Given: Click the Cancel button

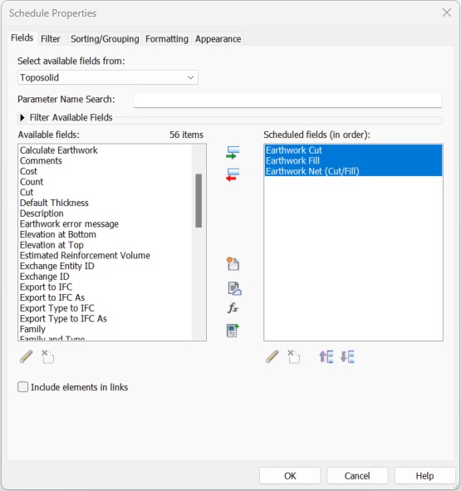Looking at the screenshot, I should (x=357, y=476).
